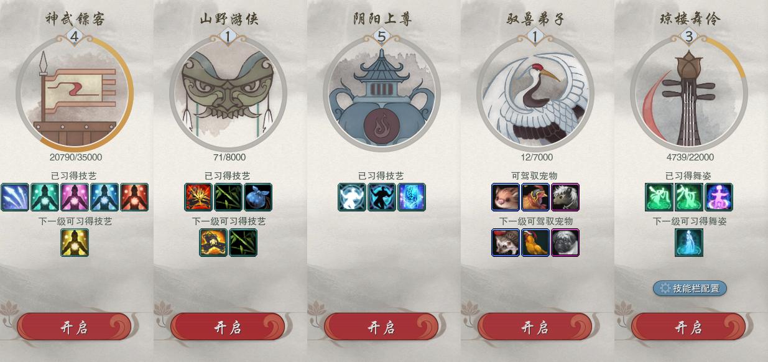Click the 神武镖客 banner flag portrait
This screenshot has width=768, height=362.
(75, 93)
